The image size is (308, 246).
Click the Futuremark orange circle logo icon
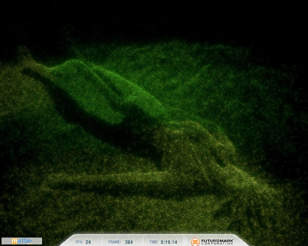(x=195, y=242)
